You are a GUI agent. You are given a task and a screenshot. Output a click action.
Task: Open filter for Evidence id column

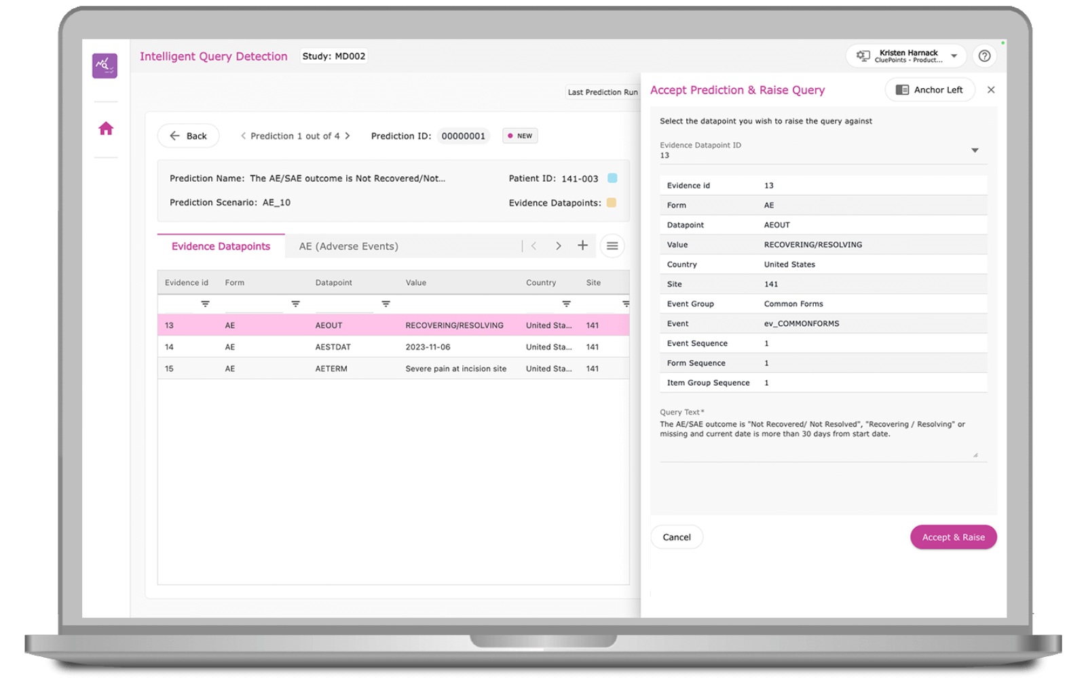tap(205, 304)
